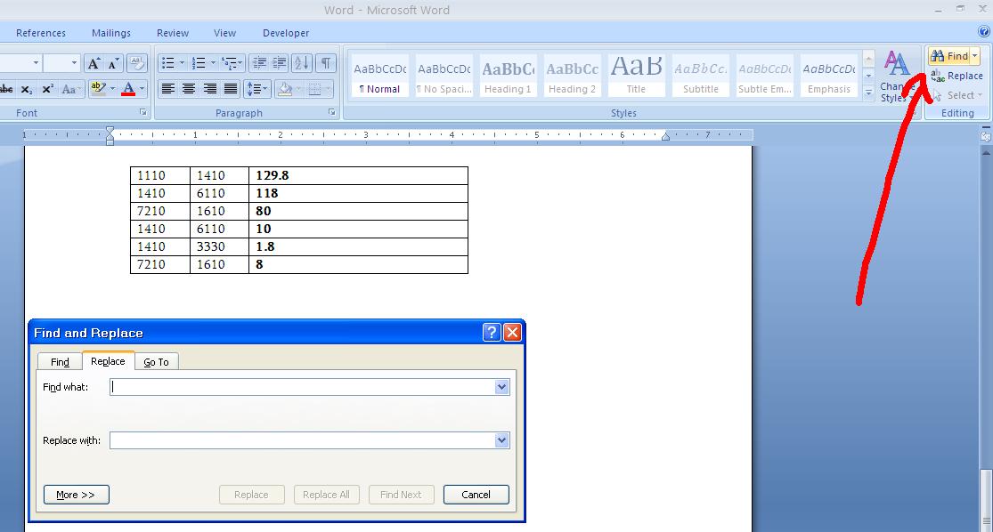
Task: Click into the 'Replace with' text field
Action: (301, 440)
